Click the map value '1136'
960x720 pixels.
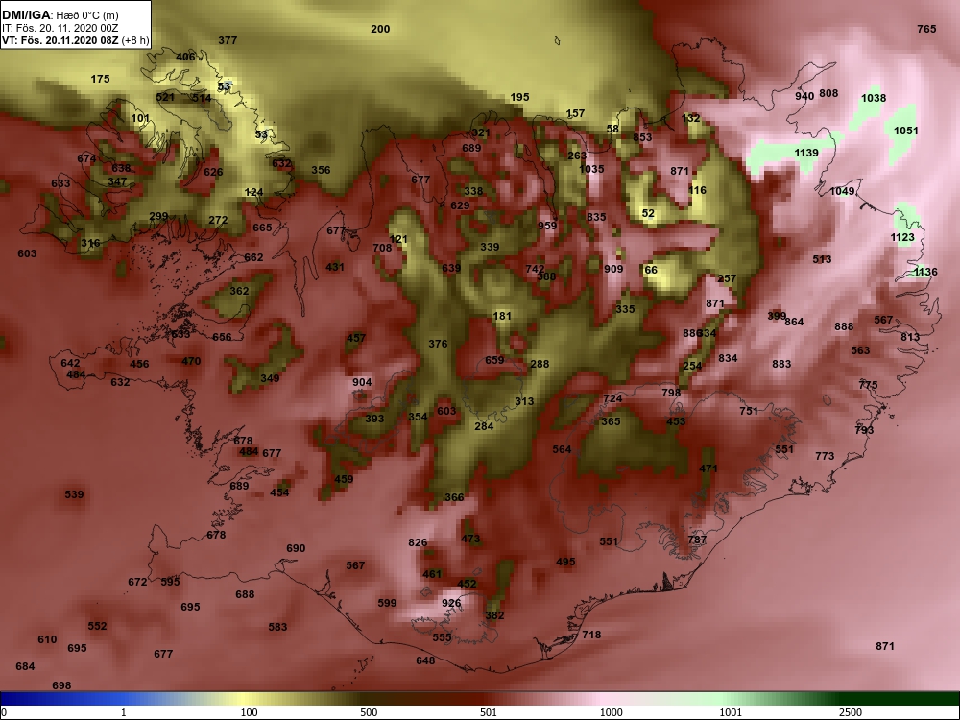pyautogui.click(x=925, y=272)
